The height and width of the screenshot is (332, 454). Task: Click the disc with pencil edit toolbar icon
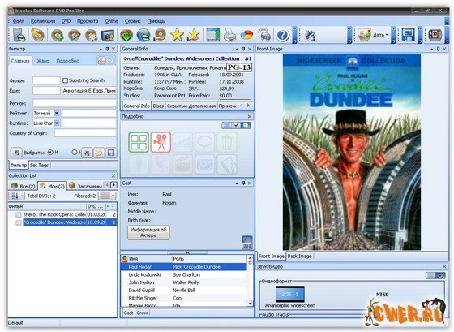pos(74,35)
